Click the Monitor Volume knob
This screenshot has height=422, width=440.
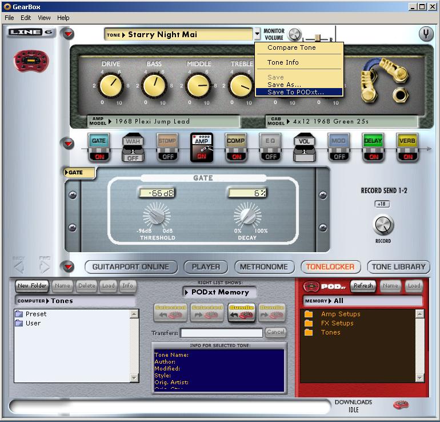tap(295, 34)
